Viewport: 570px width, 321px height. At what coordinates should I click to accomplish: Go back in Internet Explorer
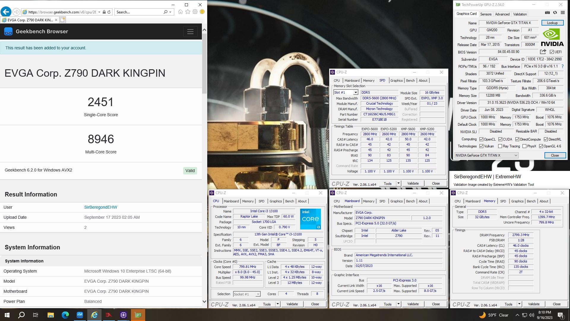click(6, 12)
